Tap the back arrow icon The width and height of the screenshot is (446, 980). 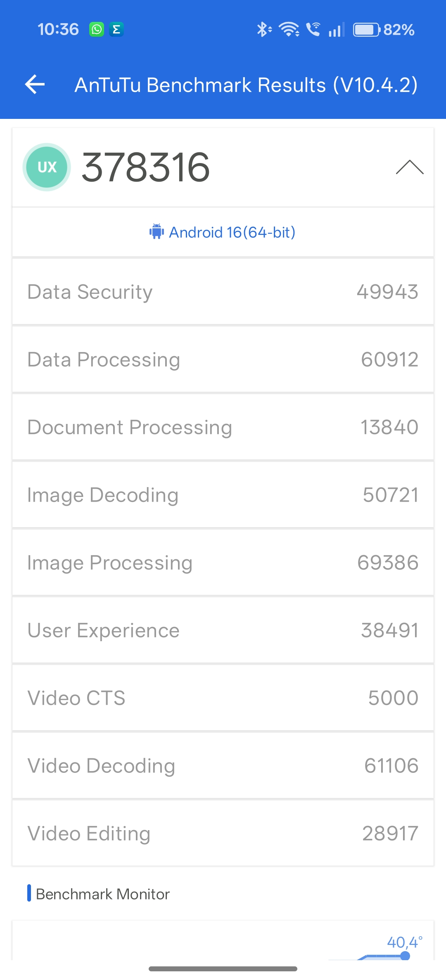tap(35, 85)
